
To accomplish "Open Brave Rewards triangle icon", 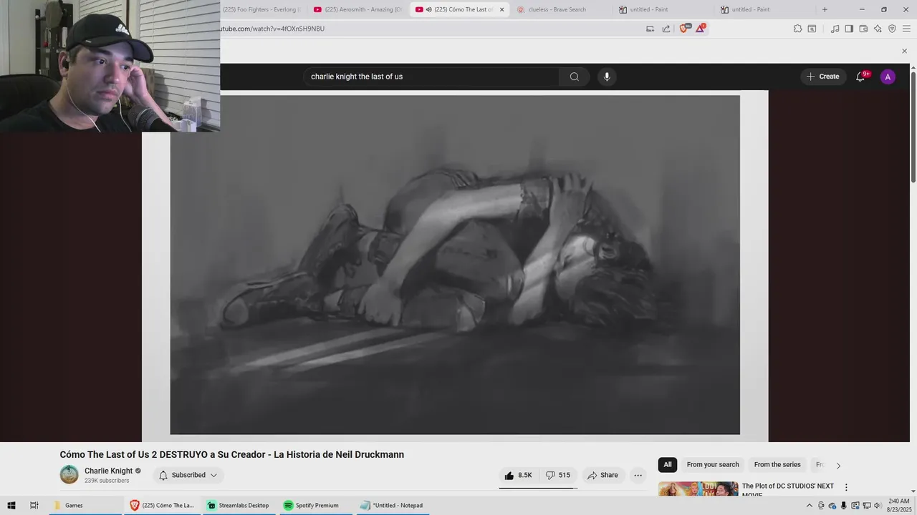I will [701, 29].
